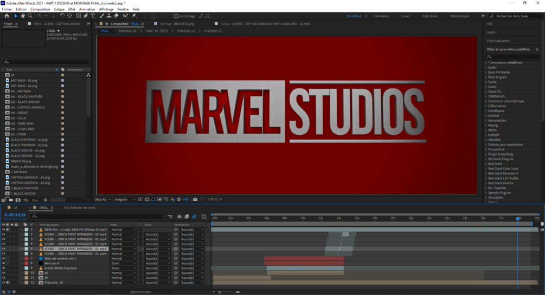Select the Zoom magnifier tool
The image size is (545, 295).
point(30,16)
